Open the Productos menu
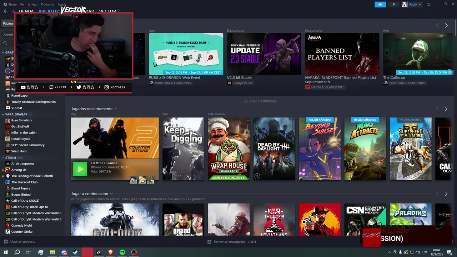Image resolution: width=457 pixels, height=257 pixels. coord(48,4)
